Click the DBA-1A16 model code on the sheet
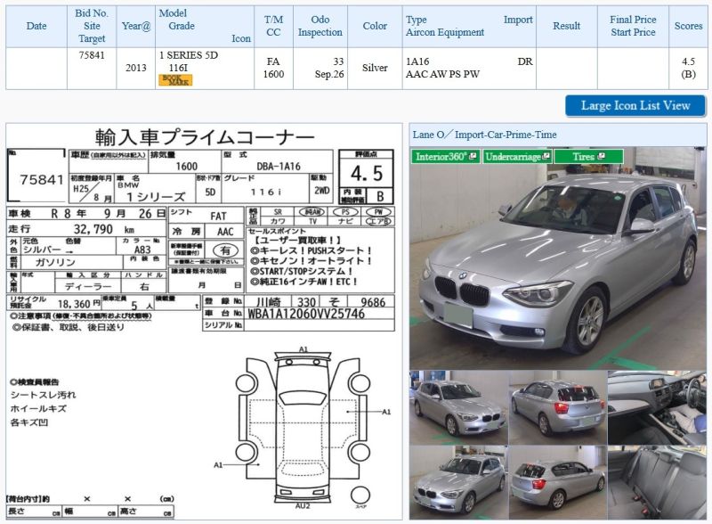The width and height of the screenshot is (712, 524). [279, 167]
